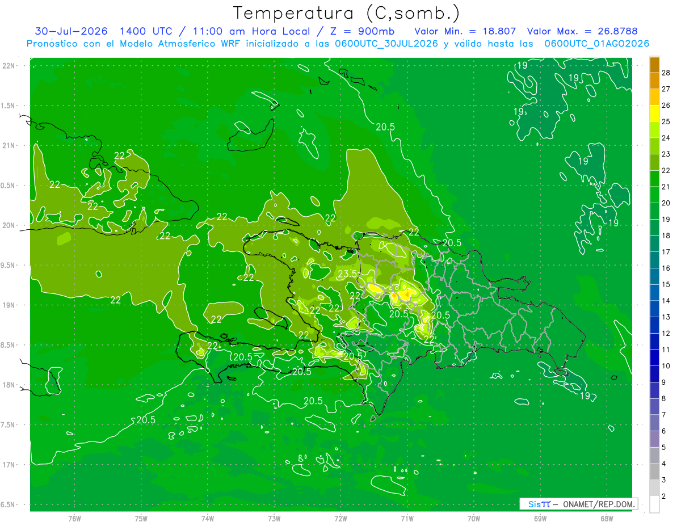Select the gray 3 degree legend swatch

[x=654, y=472]
